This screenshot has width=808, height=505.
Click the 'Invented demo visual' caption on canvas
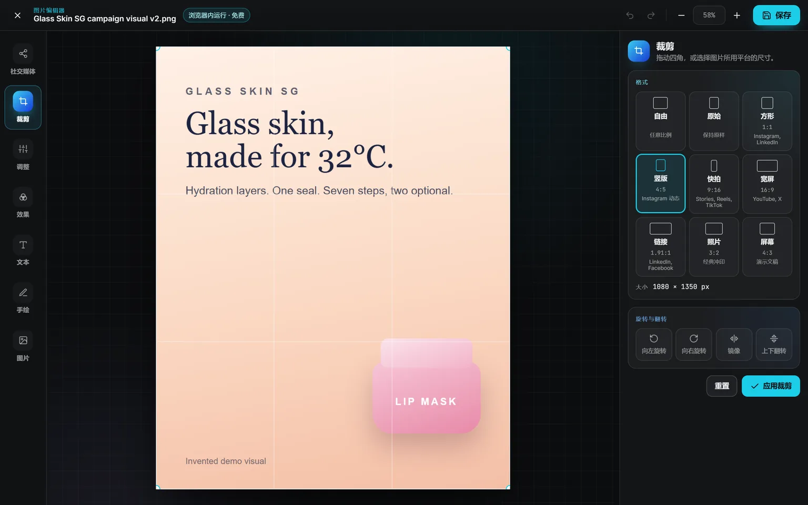[226, 461]
